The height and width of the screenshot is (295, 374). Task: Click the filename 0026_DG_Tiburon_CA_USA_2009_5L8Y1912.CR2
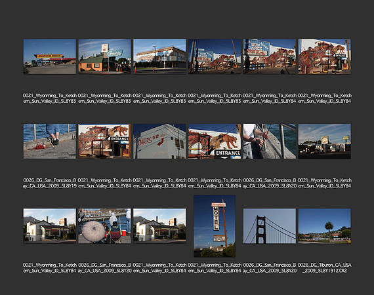pyautogui.click(x=324, y=268)
